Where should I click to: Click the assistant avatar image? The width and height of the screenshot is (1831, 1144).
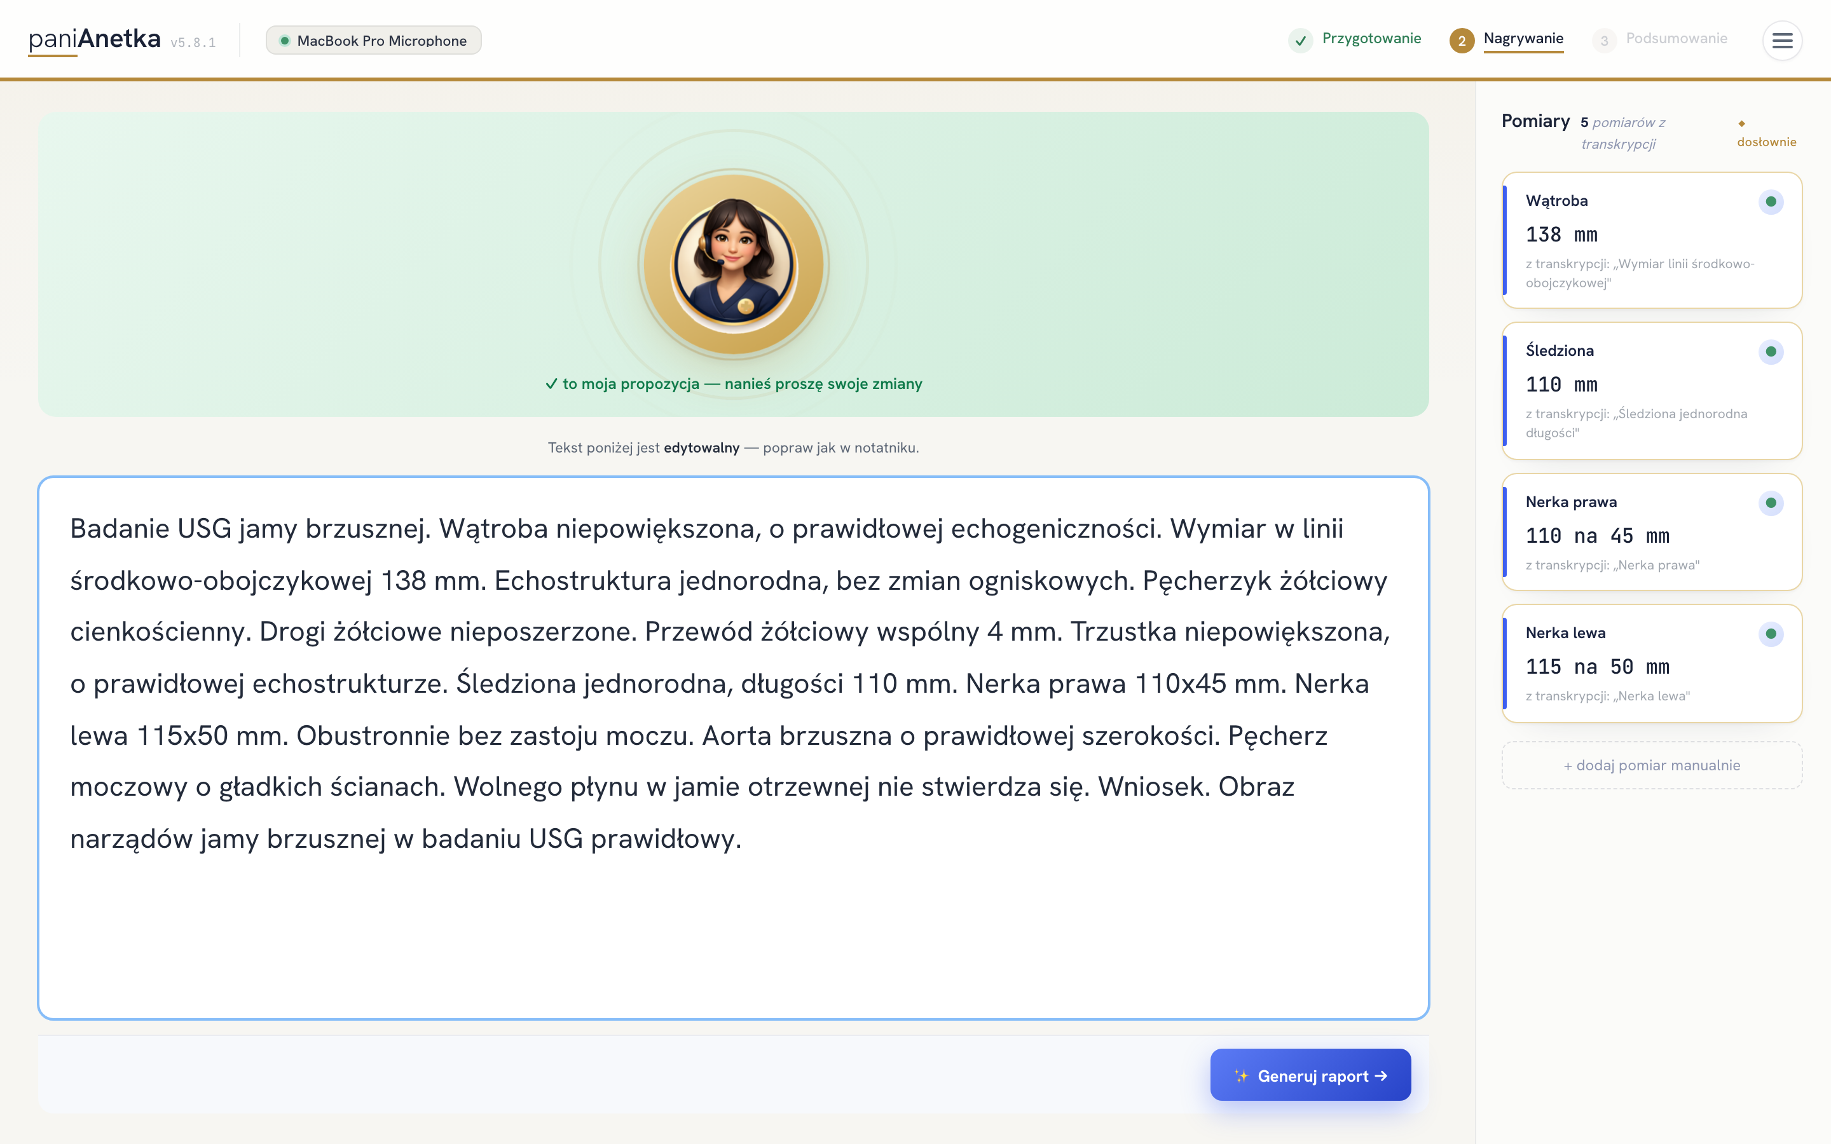(733, 263)
